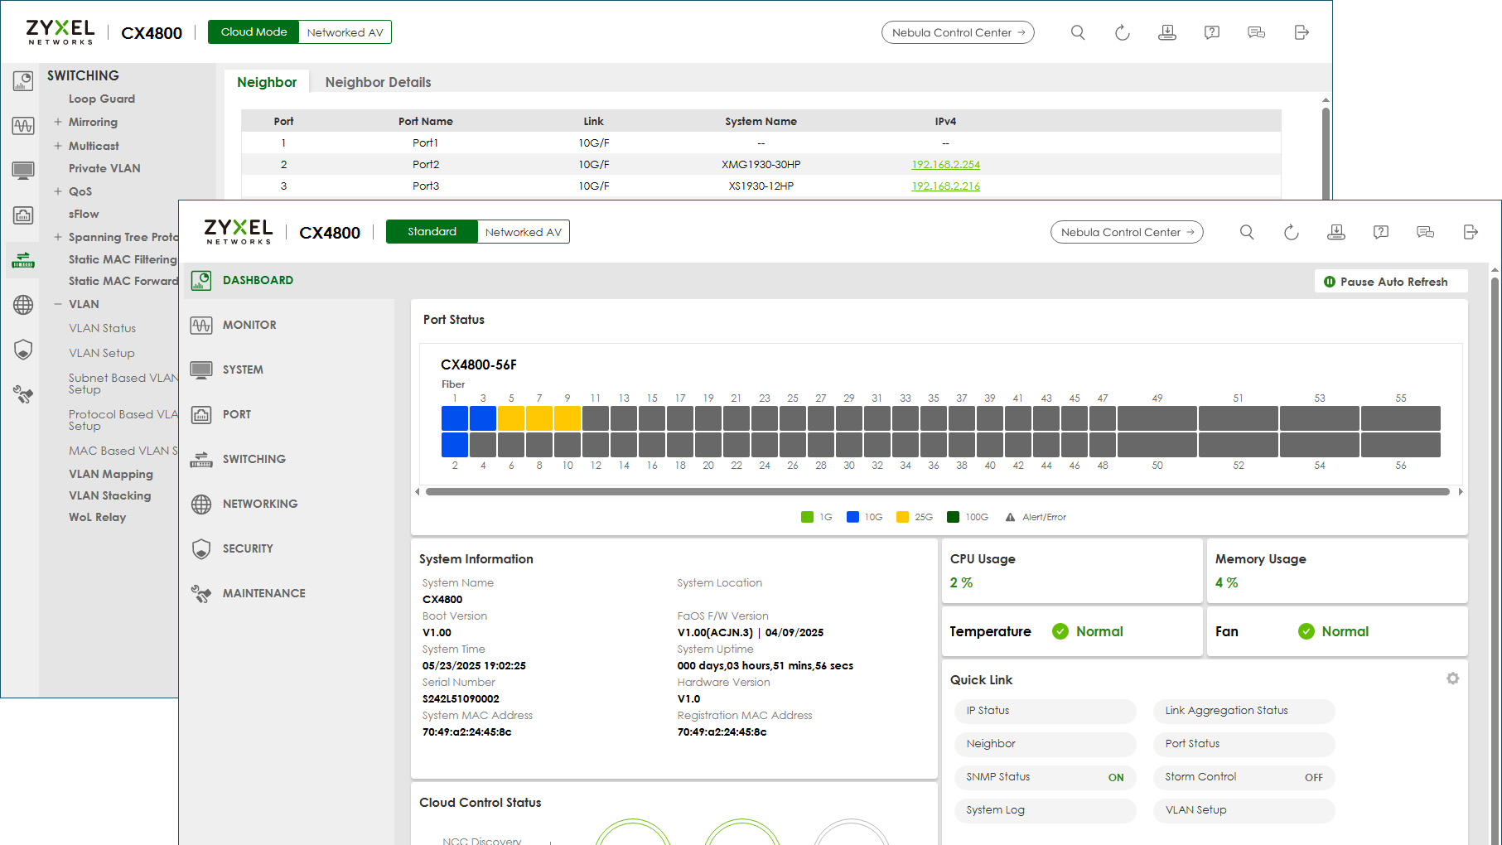Click Networking globe icon in back window sidebar

pyautogui.click(x=23, y=305)
